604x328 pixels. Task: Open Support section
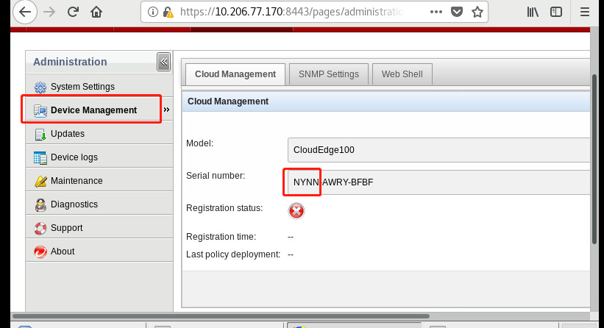pos(99,227)
